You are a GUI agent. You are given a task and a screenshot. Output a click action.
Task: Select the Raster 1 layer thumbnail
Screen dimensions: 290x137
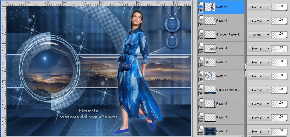(x=210, y=131)
